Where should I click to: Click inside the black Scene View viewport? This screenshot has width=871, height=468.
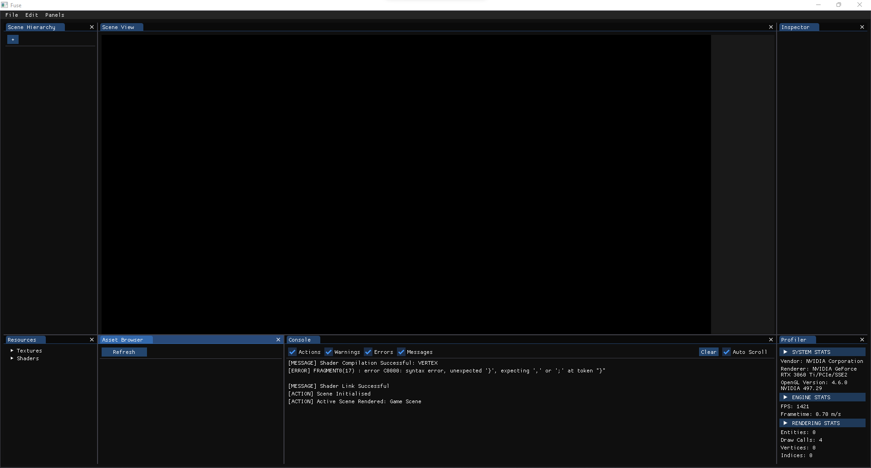(406, 184)
